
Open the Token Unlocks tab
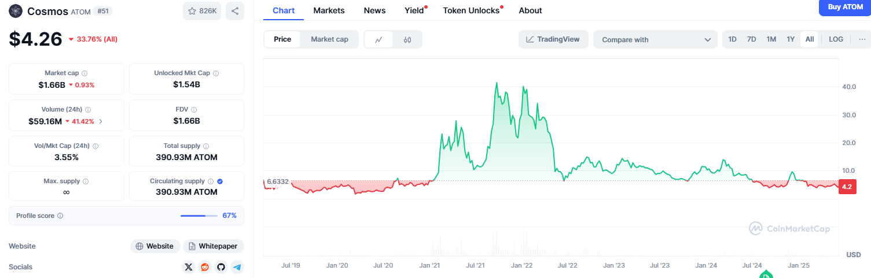(471, 10)
